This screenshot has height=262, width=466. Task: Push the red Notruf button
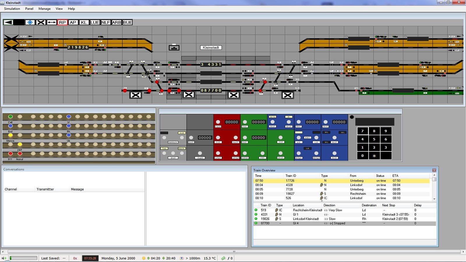(x=20, y=154)
